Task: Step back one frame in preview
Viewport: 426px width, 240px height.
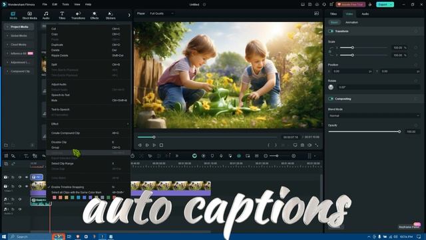Action: coord(140,145)
